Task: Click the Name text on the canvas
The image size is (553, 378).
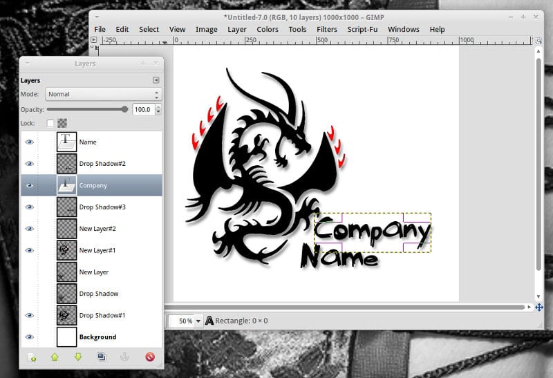Action: (339, 256)
